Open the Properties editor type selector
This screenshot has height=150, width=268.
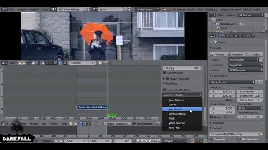click(x=212, y=36)
